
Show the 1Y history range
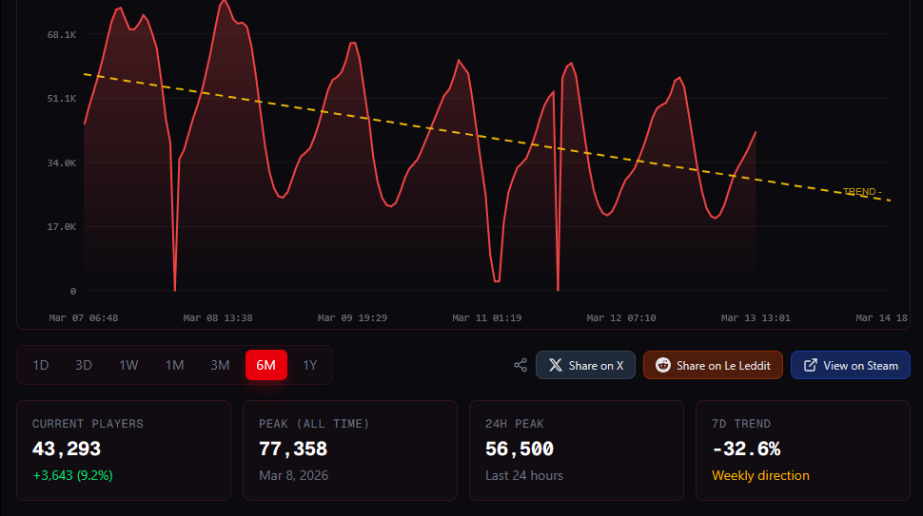(310, 365)
